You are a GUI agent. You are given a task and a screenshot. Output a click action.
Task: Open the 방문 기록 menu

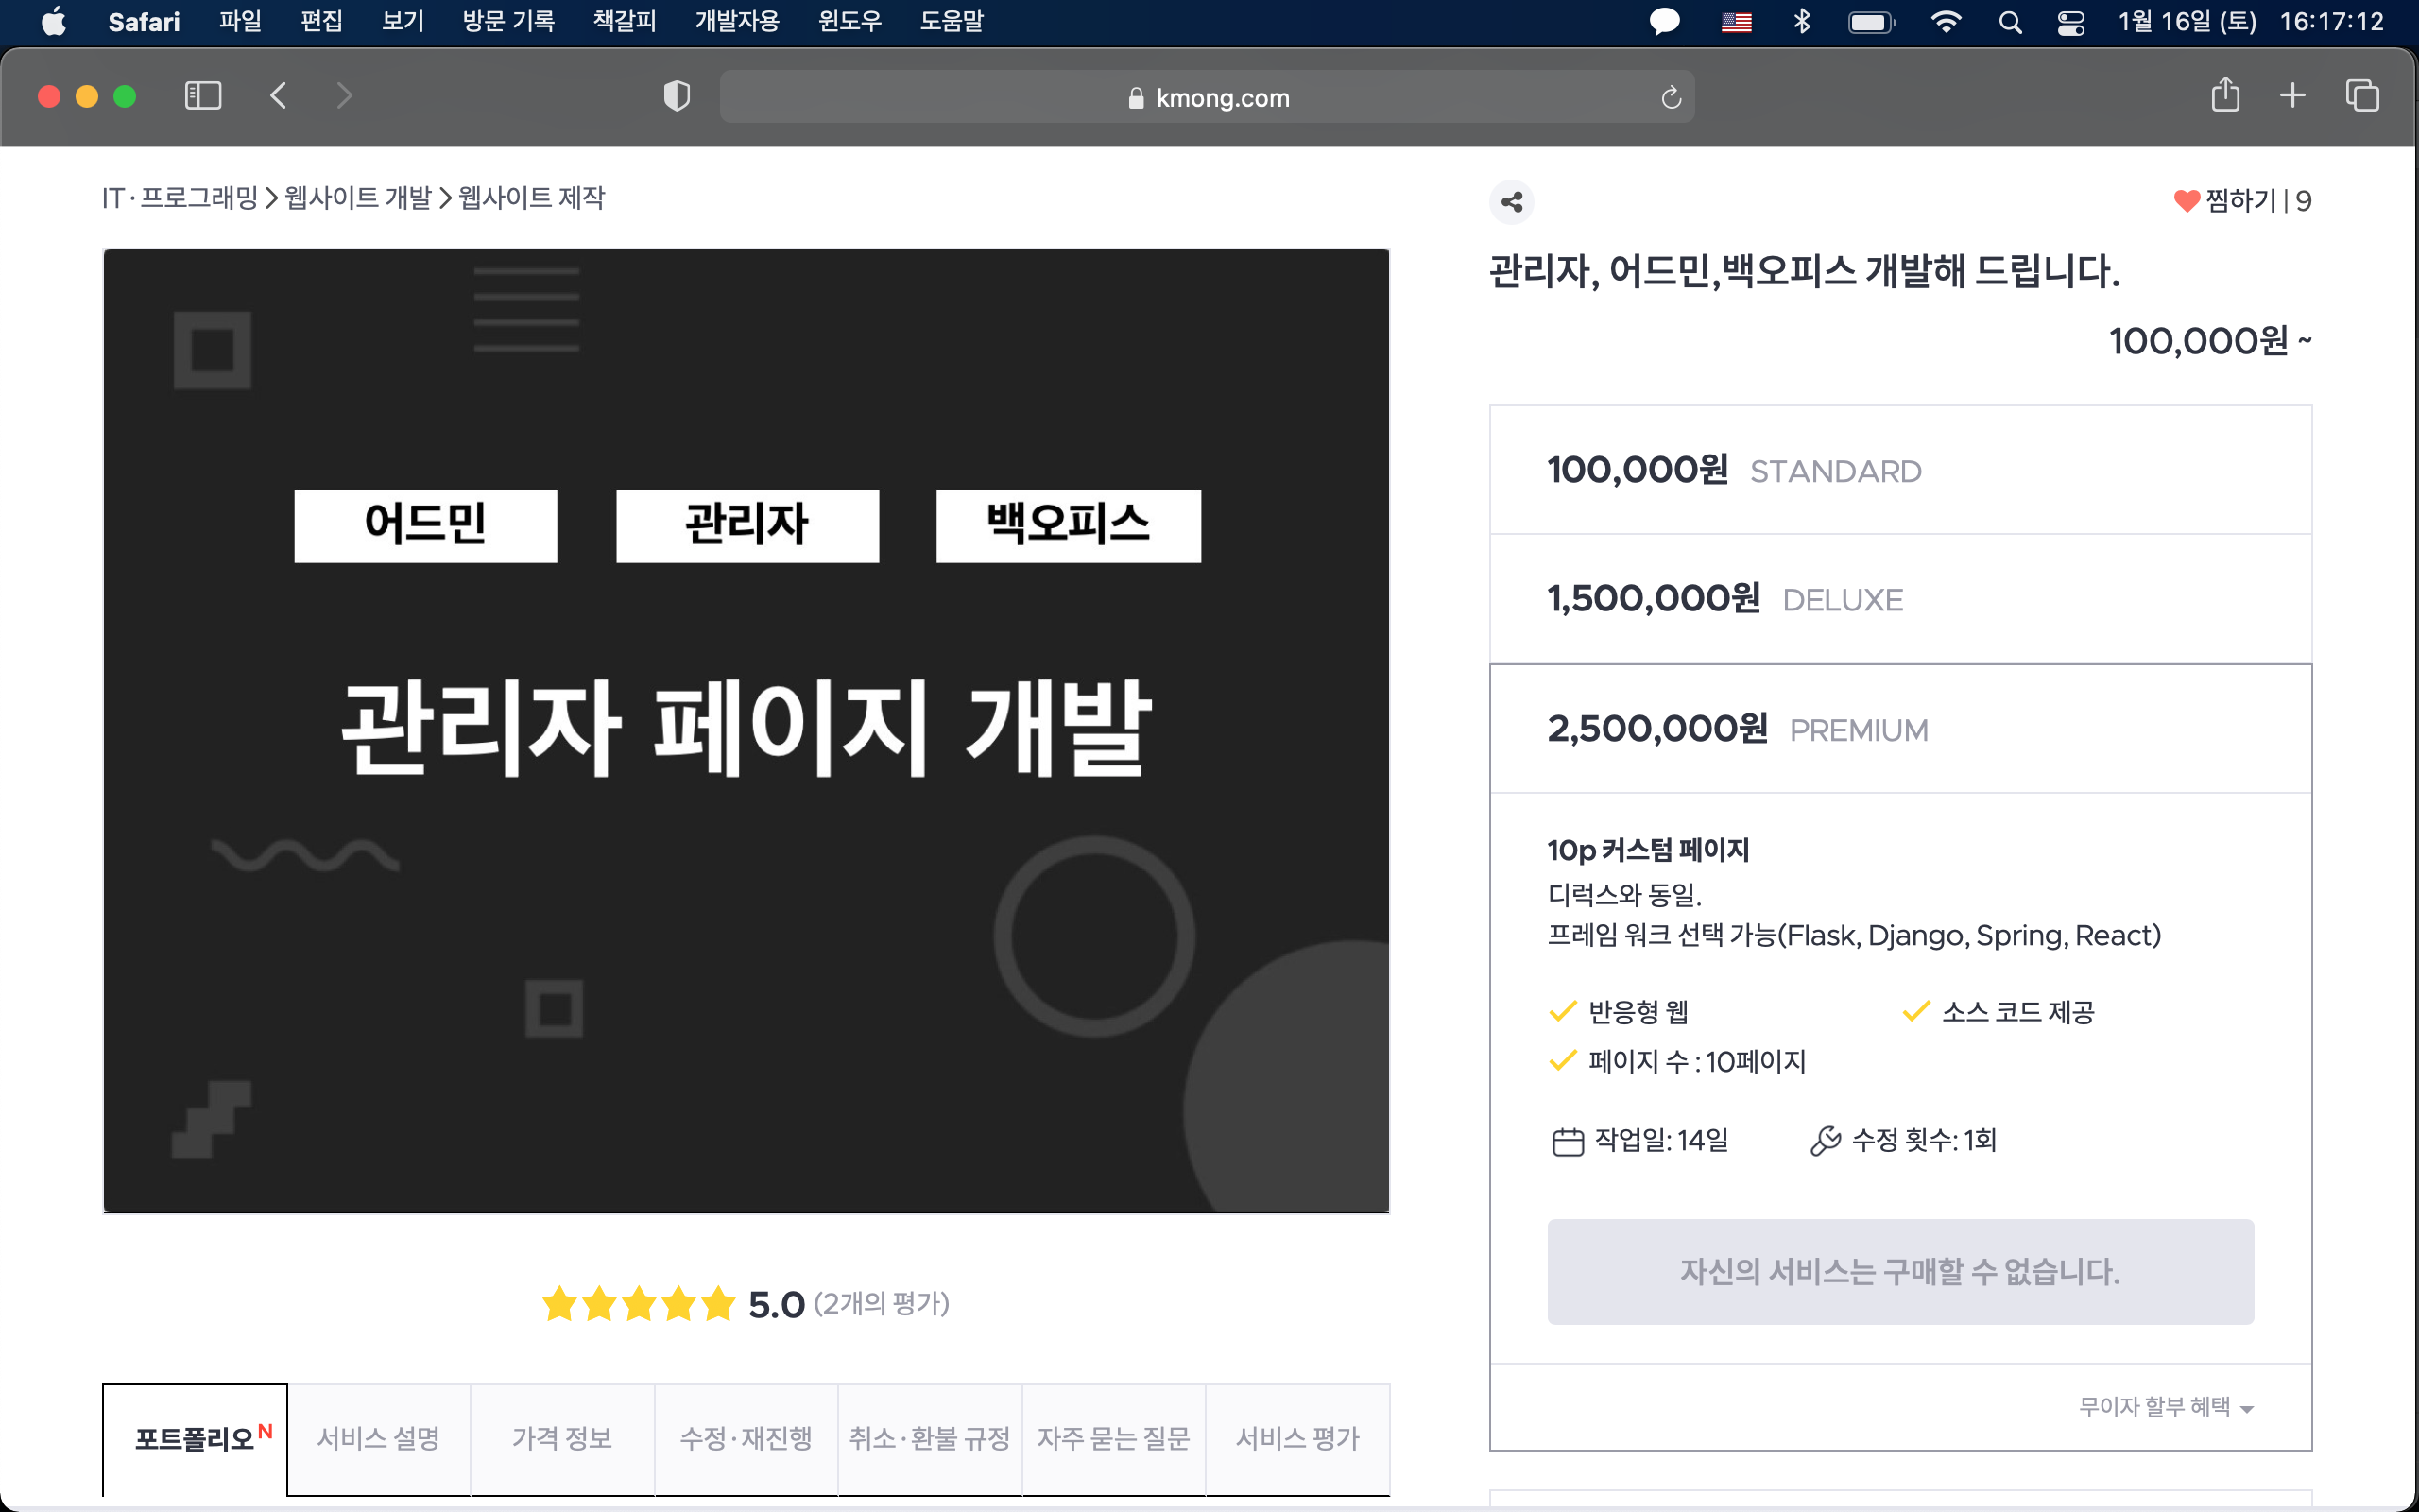507,21
